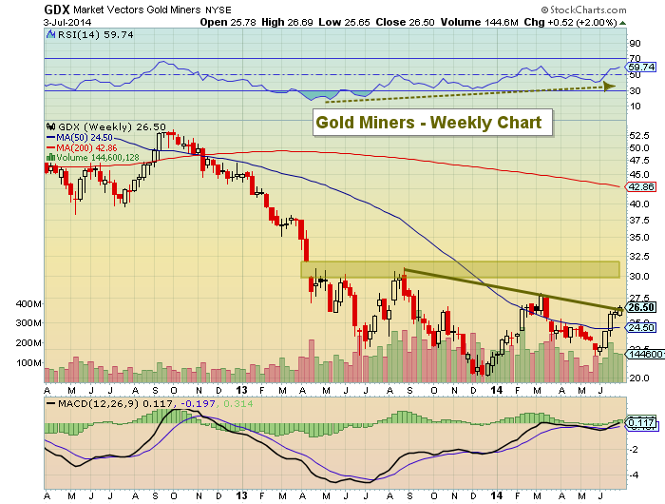Click the 32.5 price axis label
Viewport: 665px width, 504px height.
coord(639,257)
